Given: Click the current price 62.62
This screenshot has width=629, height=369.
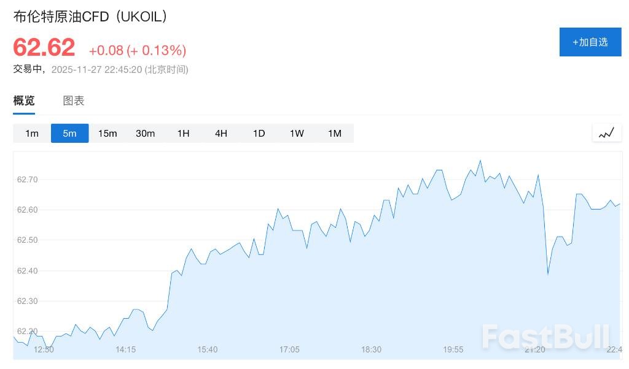Looking at the screenshot, I should click(x=44, y=48).
